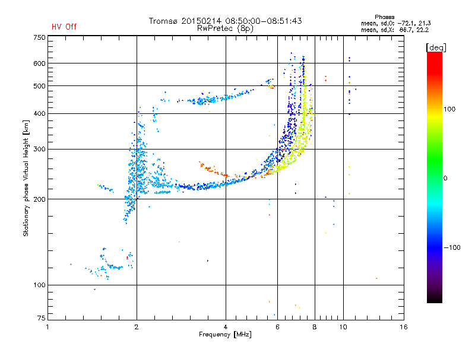The image size is (475, 356).
Task: Click the x-axis '1' tick label
Action: pyautogui.click(x=47, y=327)
